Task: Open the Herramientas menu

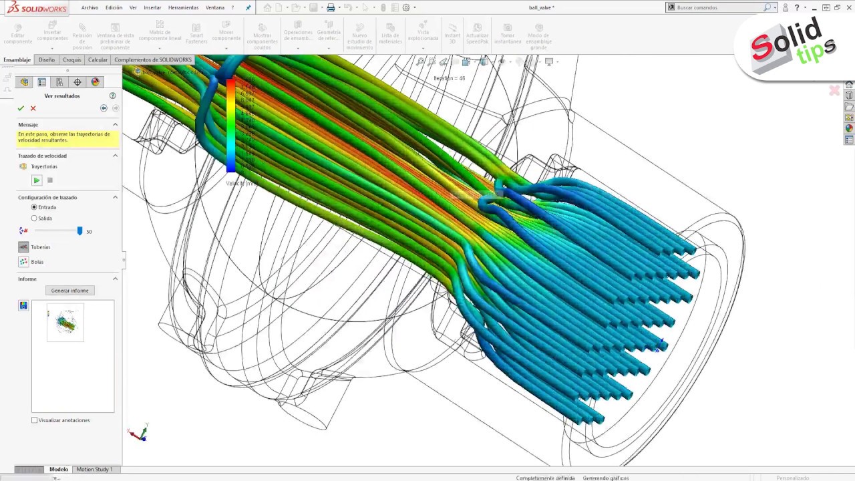Action: (x=183, y=7)
